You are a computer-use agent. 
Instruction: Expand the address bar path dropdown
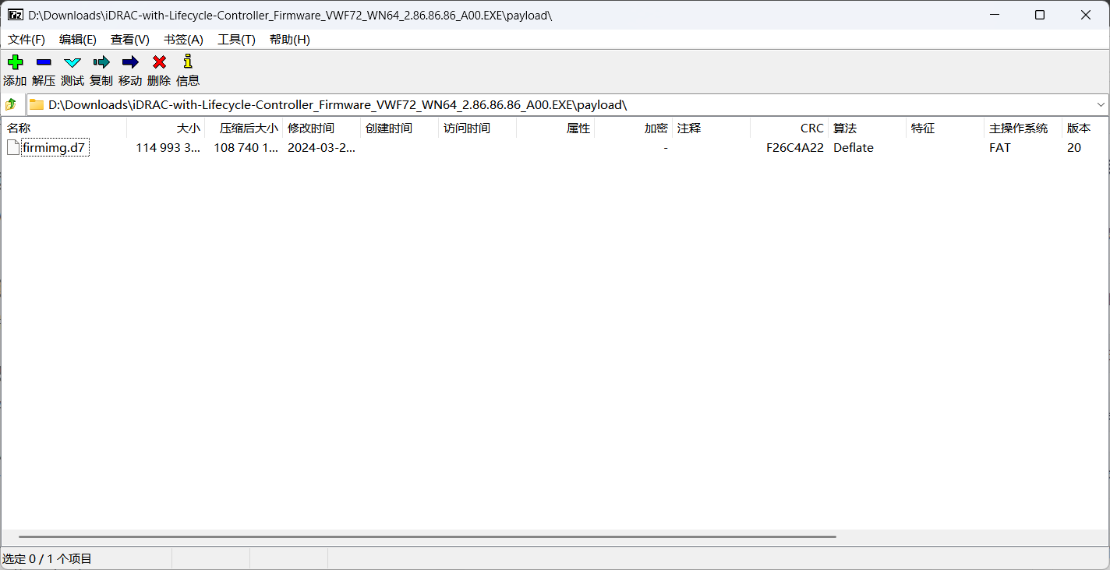tap(1101, 104)
